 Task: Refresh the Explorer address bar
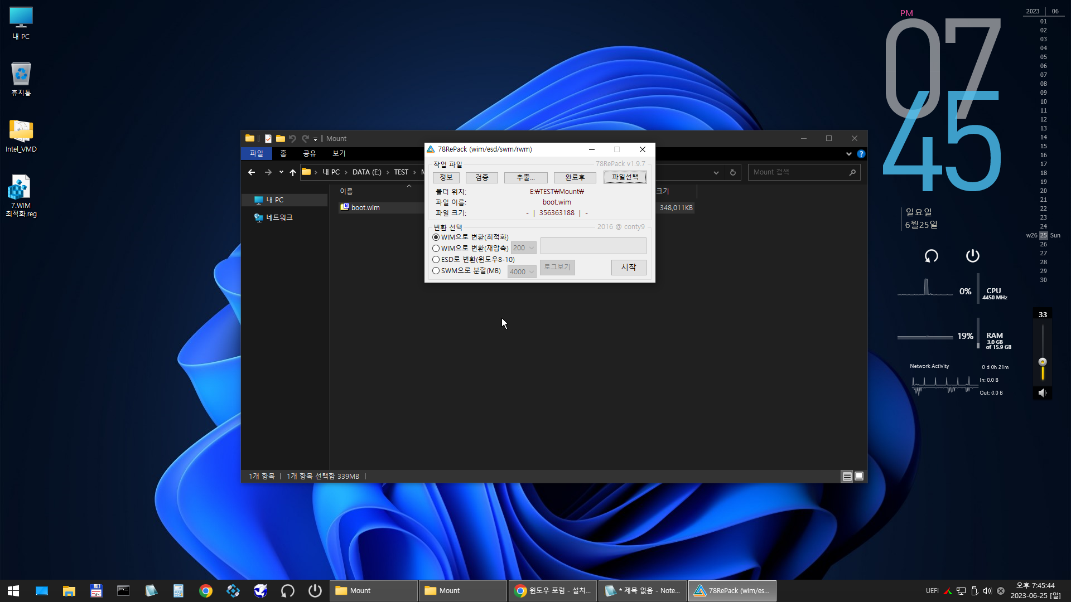pos(733,172)
